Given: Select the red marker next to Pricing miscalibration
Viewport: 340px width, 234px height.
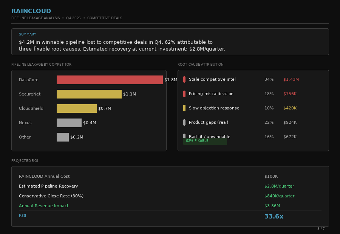Looking at the screenshot, I should coord(184,94).
